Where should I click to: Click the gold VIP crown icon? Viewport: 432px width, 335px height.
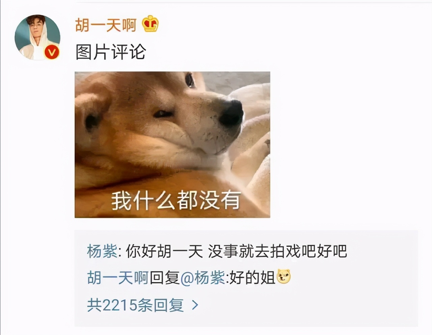(x=150, y=24)
